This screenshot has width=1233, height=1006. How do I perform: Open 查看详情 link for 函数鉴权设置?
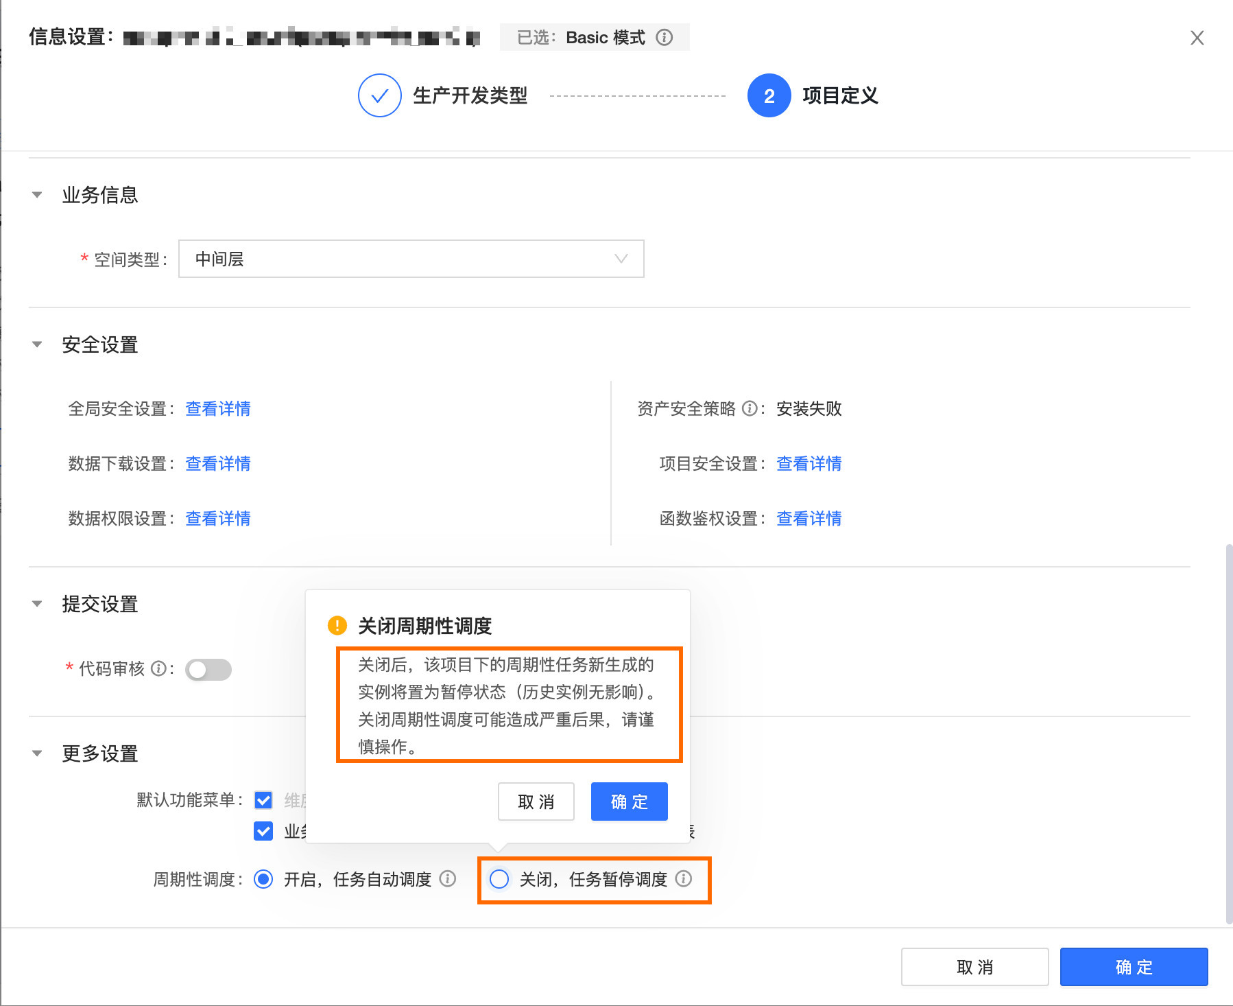tap(809, 519)
